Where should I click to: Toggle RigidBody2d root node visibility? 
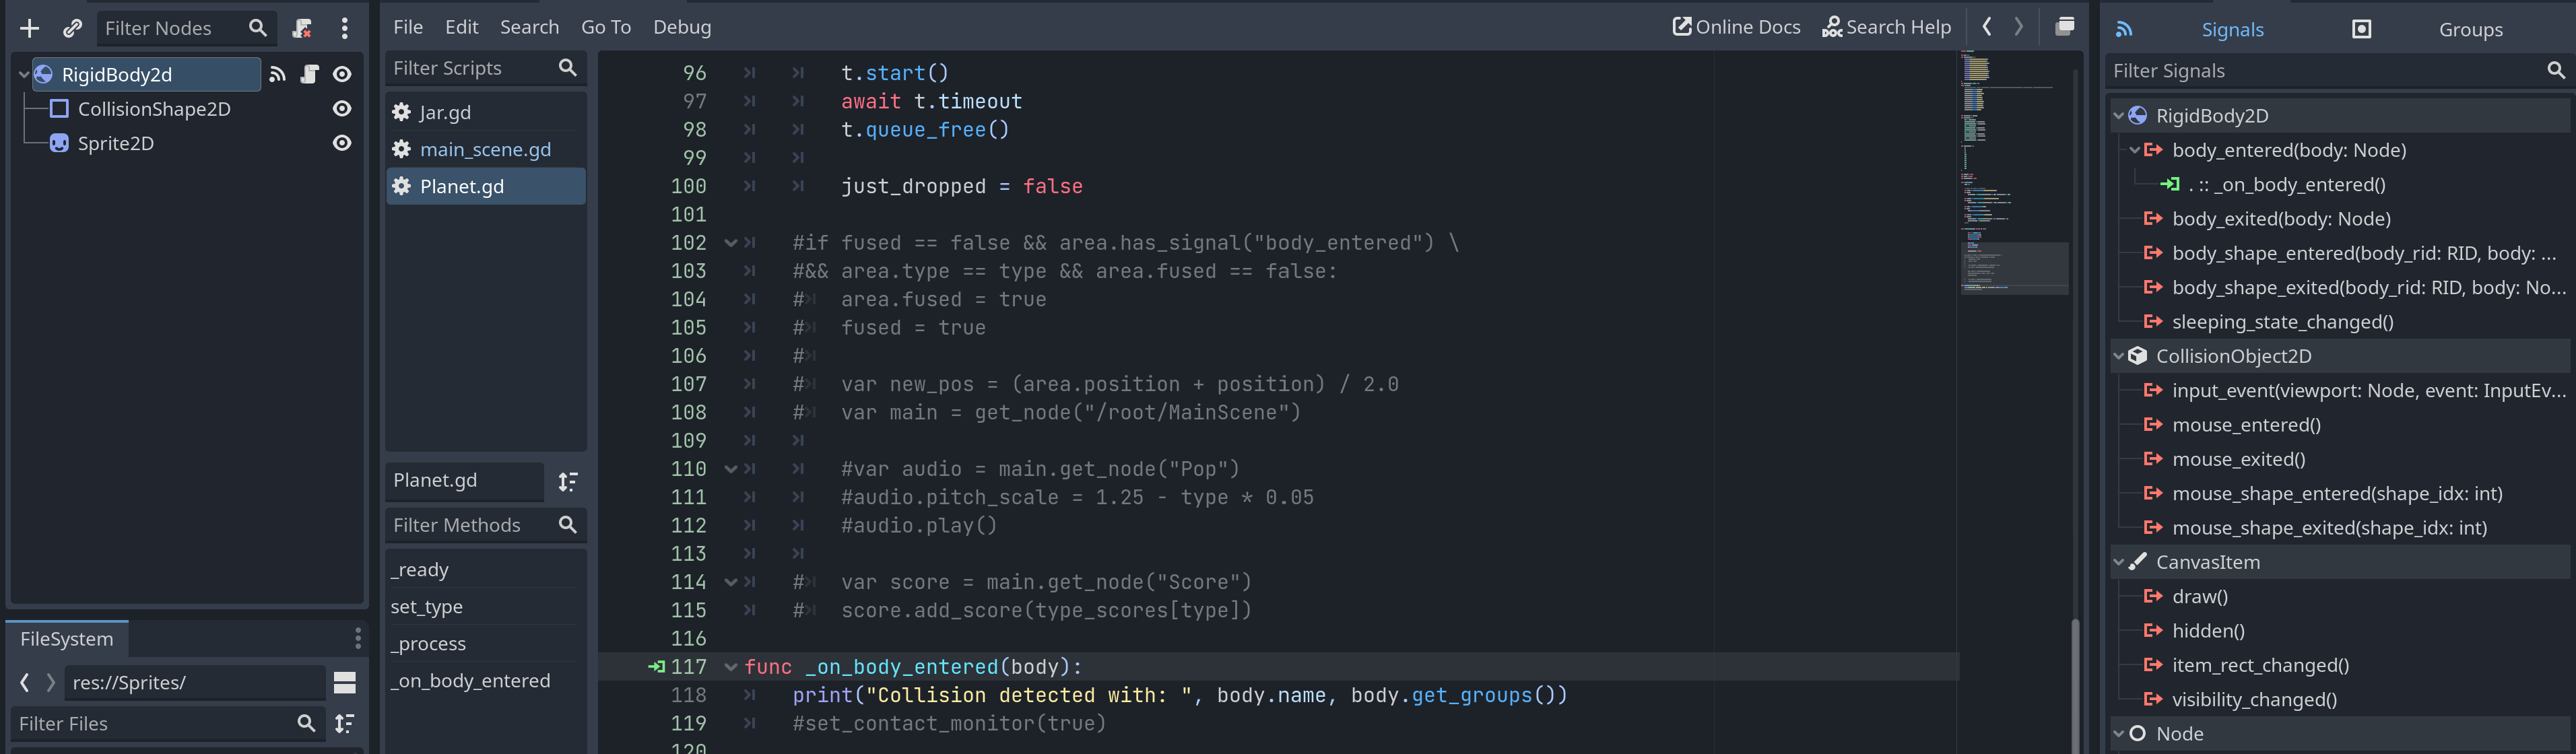tap(342, 74)
